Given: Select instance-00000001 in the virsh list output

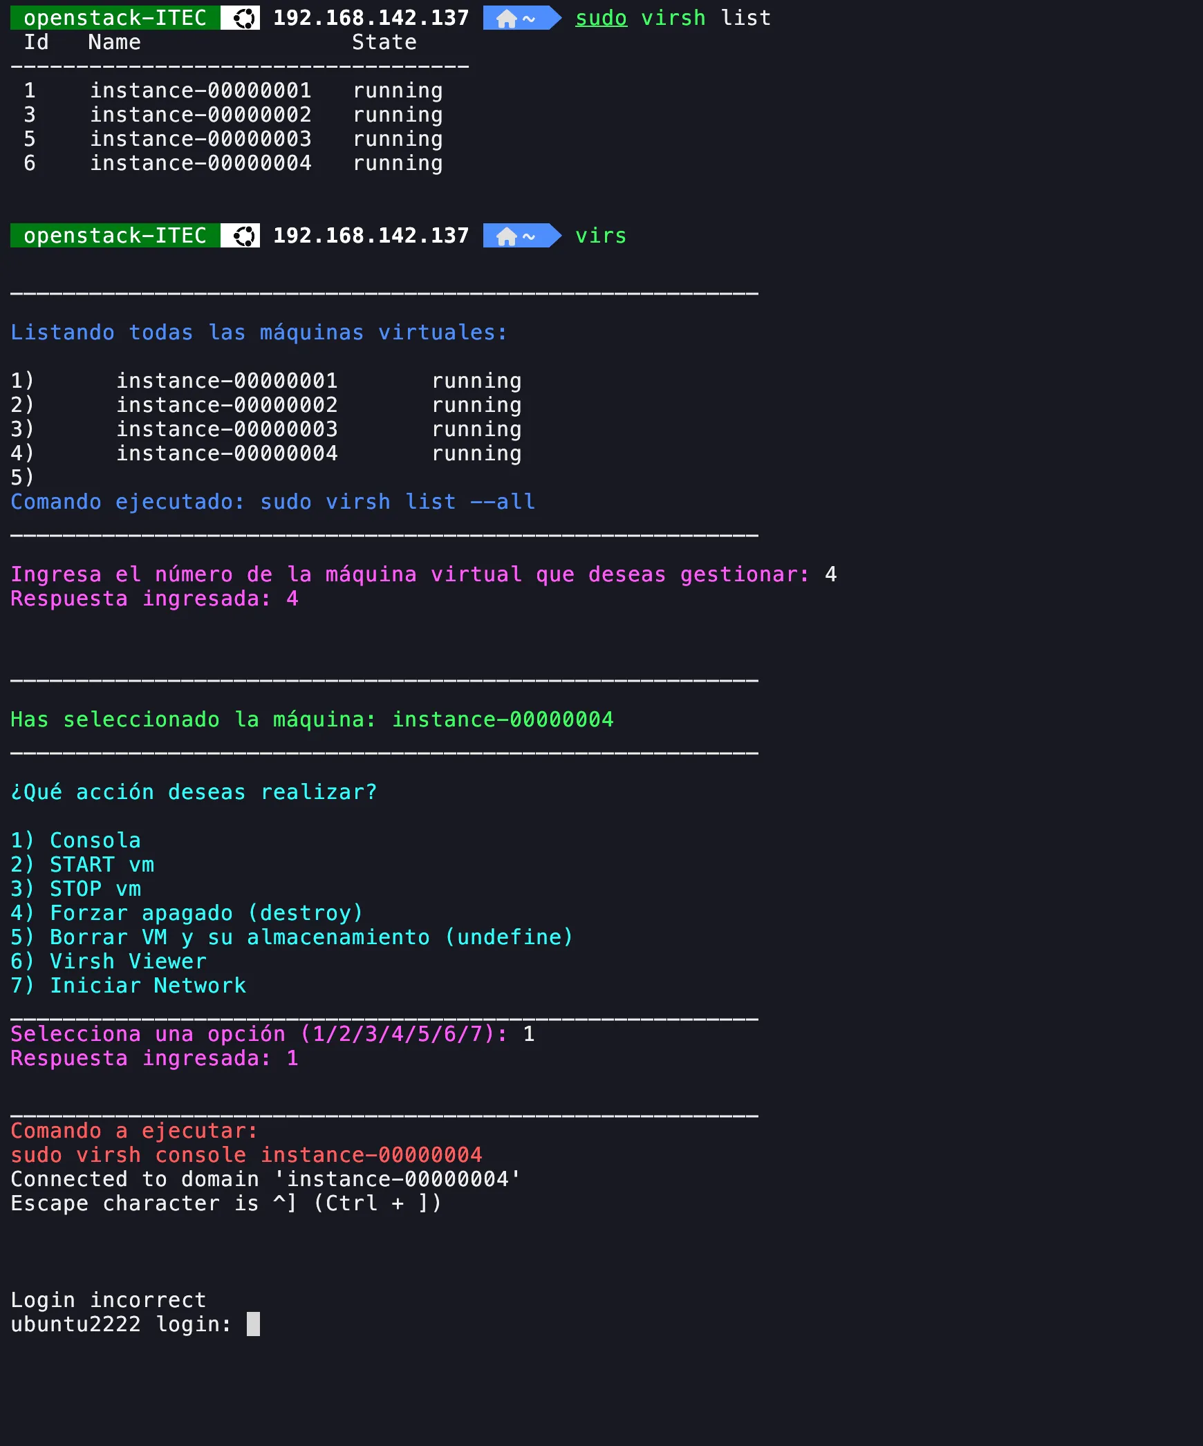Looking at the screenshot, I should pyautogui.click(x=200, y=90).
